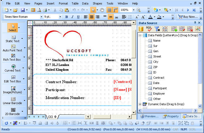Open the Format menu

(63, 3)
